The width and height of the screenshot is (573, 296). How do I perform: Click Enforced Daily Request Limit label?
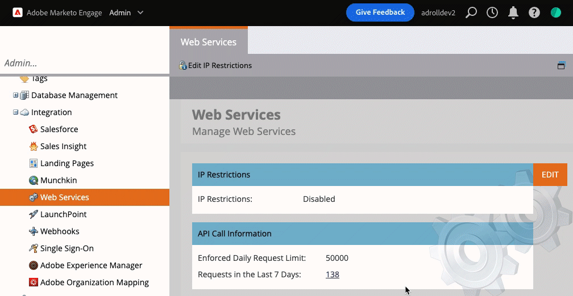pyautogui.click(x=252, y=258)
